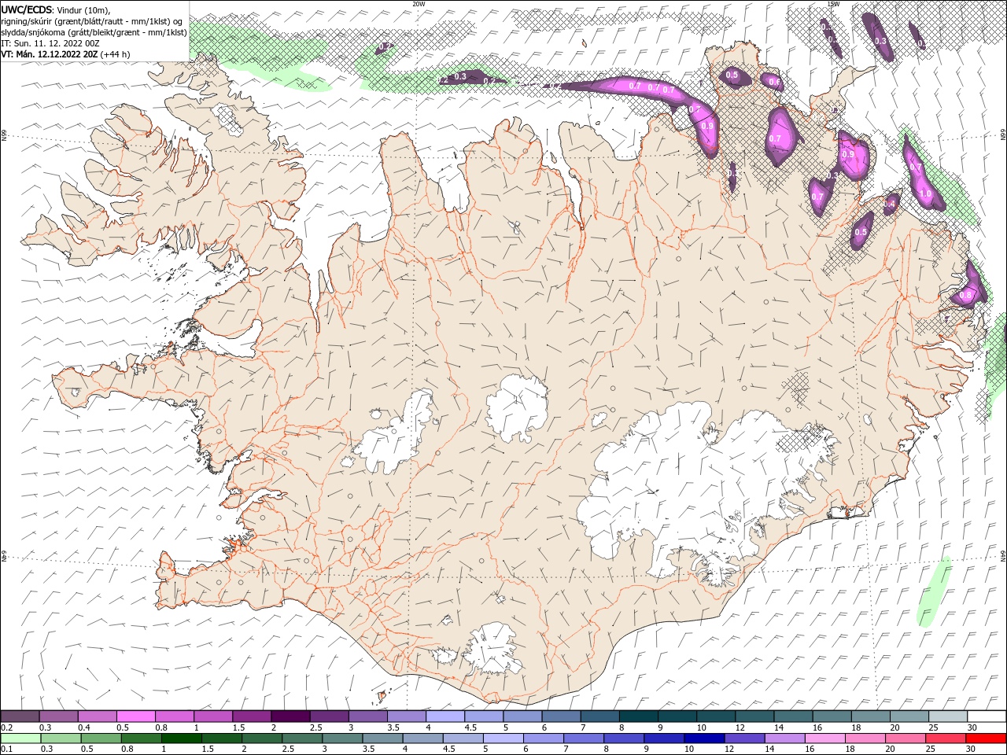Select bottom-row swatch between 2 and 2.5
This screenshot has width=1007, height=755.
pos(262,738)
